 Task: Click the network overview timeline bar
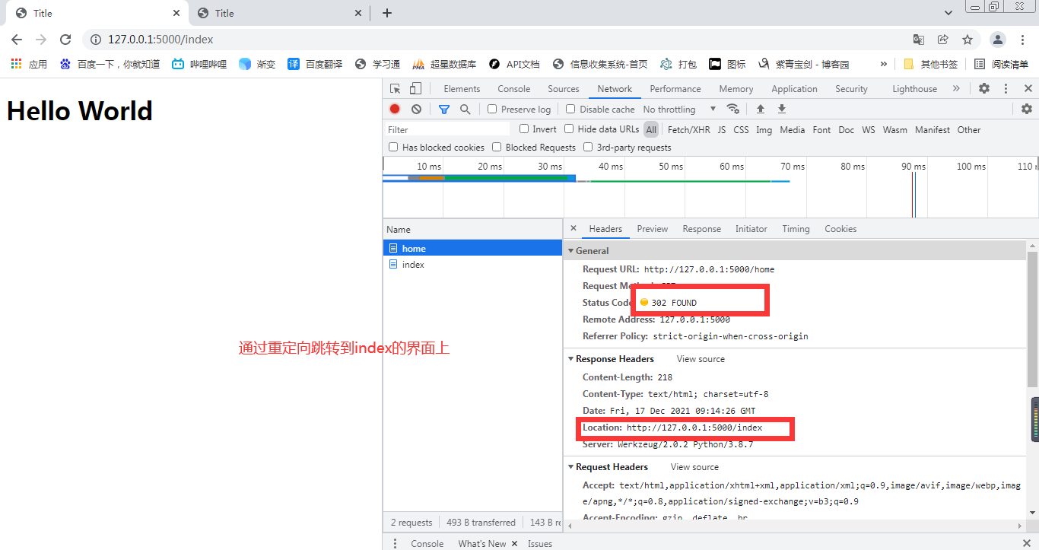(x=710, y=187)
